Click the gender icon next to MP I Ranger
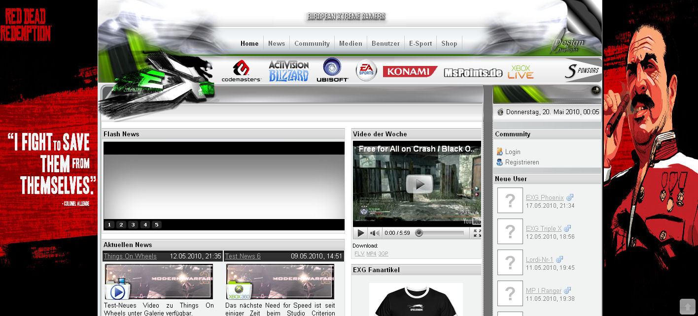 pos(567,290)
